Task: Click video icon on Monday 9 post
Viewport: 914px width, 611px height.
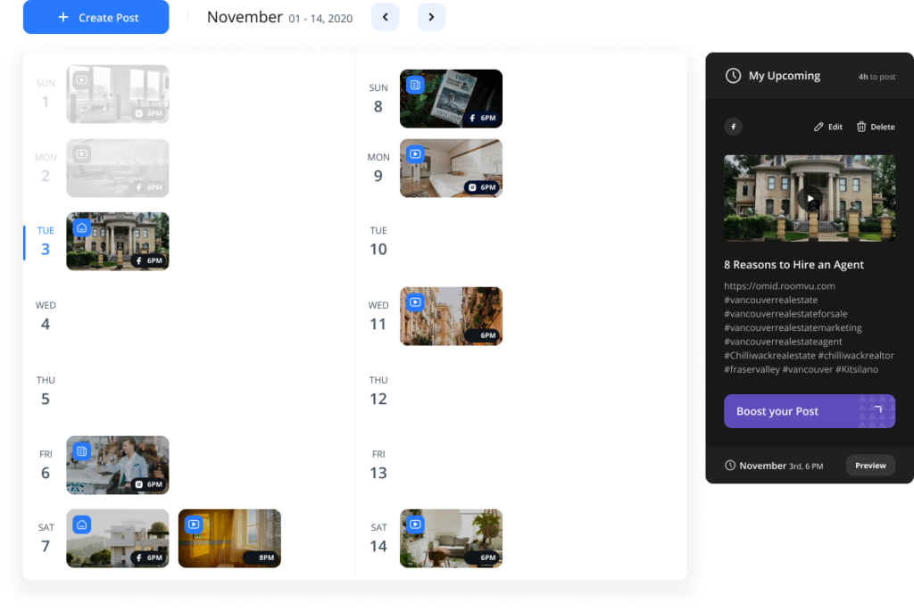Action: click(415, 154)
